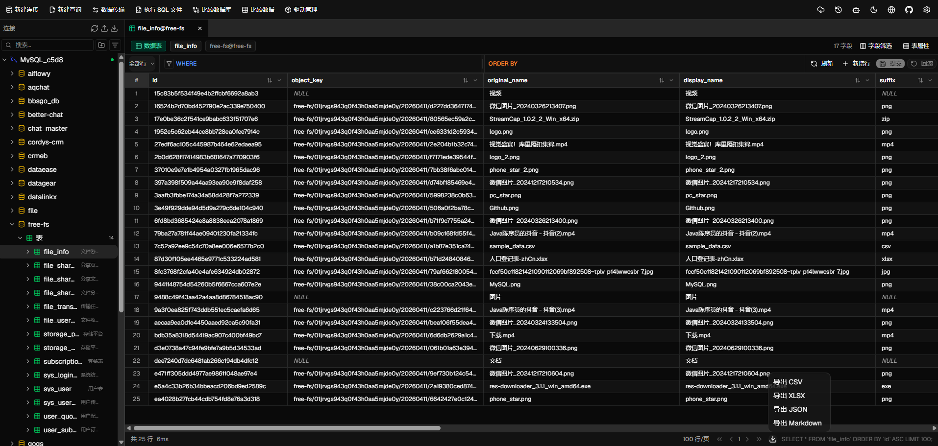Open the original_name column dropdown arrow
The width and height of the screenshot is (938, 446).
tap(671, 80)
